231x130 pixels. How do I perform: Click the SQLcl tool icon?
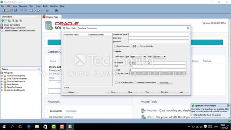(143, 117)
